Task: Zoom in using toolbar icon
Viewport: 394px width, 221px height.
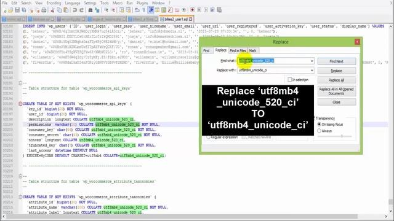Action: point(107,10)
